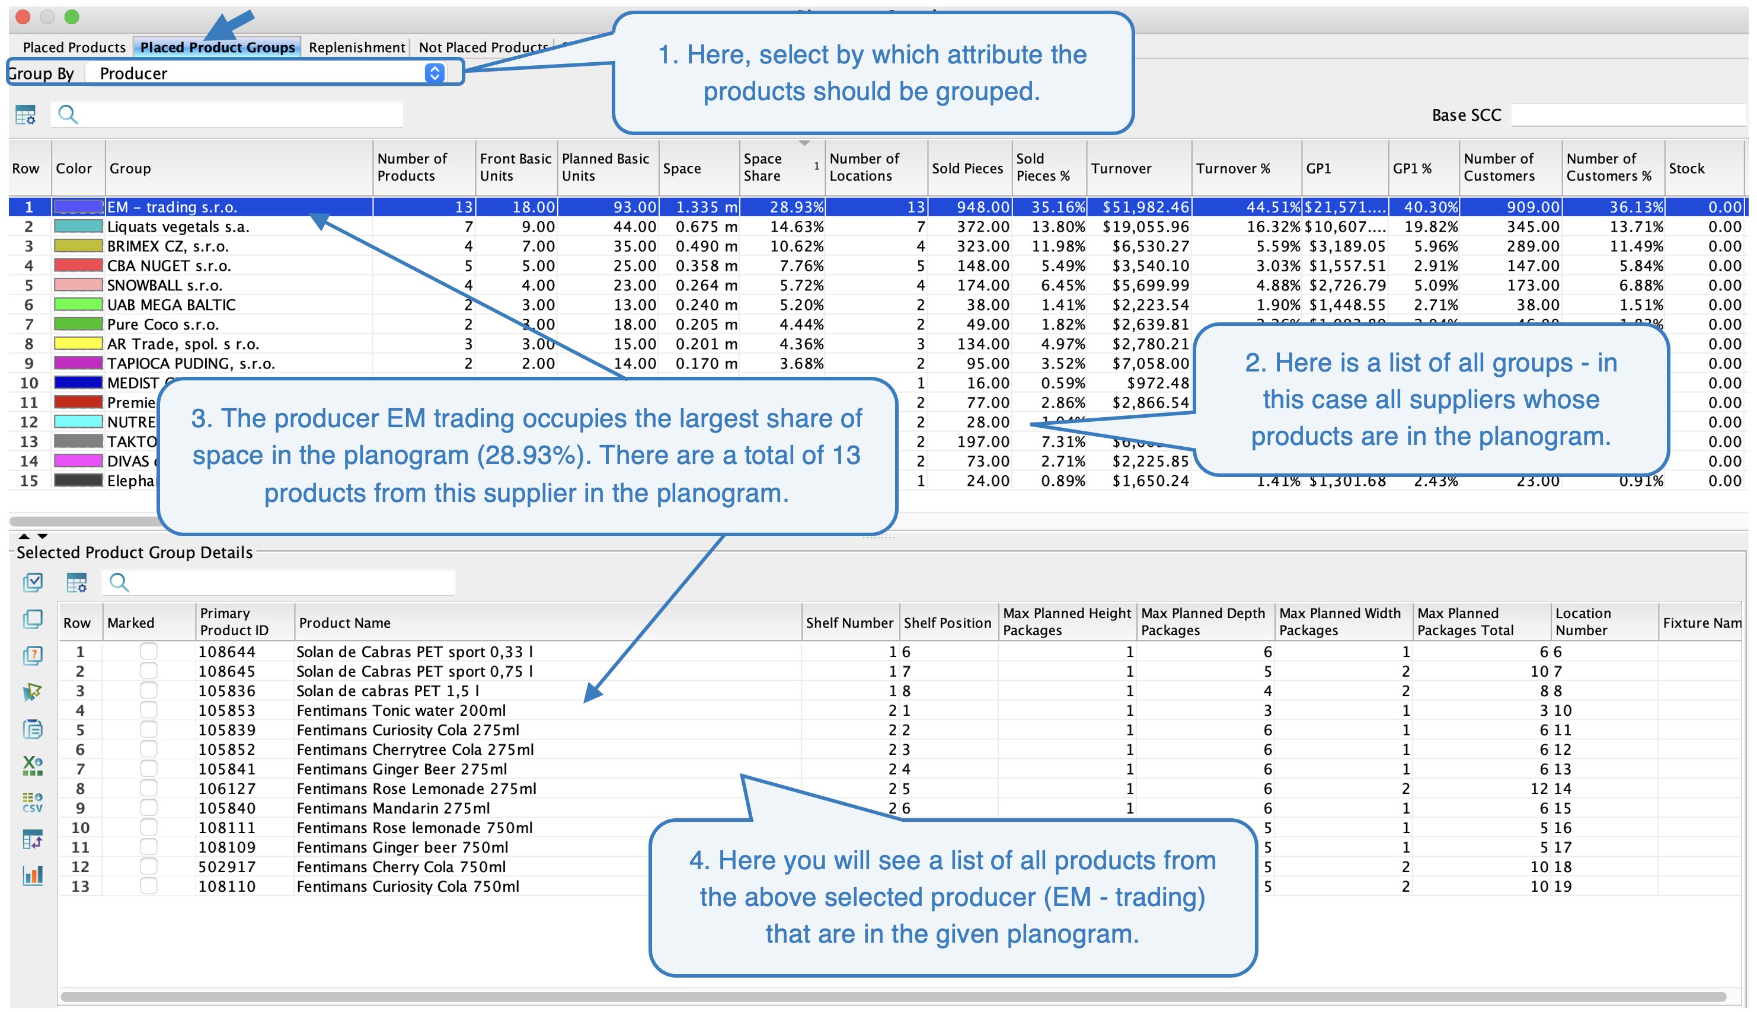Sort details by Shelf Number header
This screenshot has height=1012, width=1757.
pyautogui.click(x=849, y=623)
